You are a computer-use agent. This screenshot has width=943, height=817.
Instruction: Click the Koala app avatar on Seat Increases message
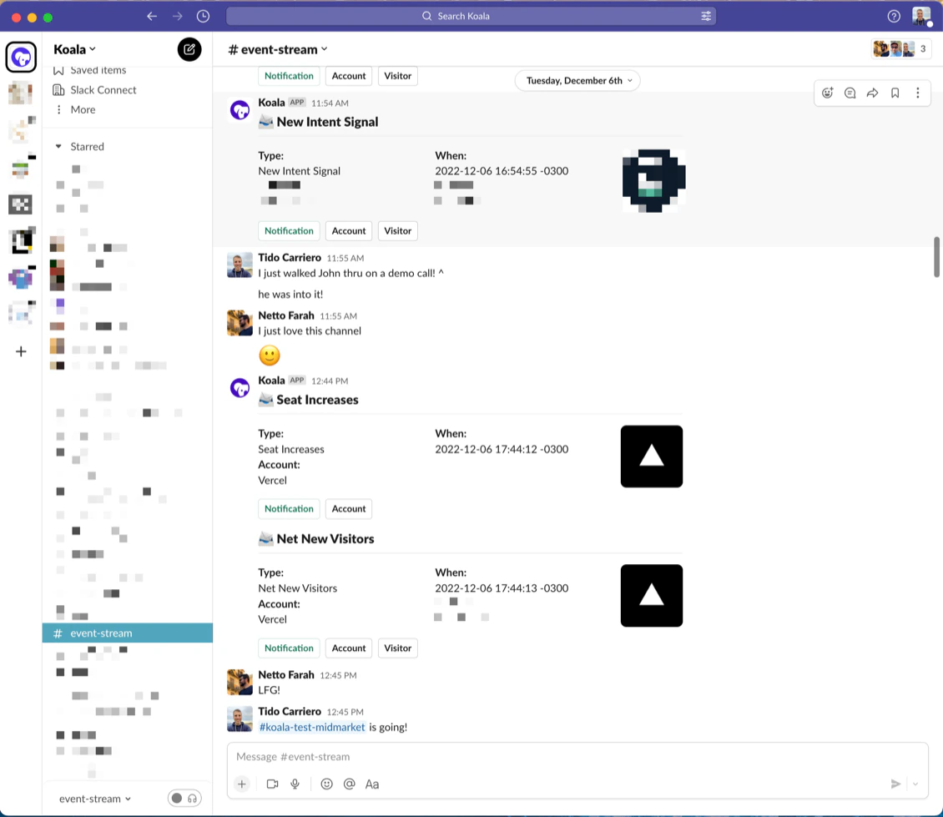[240, 387]
